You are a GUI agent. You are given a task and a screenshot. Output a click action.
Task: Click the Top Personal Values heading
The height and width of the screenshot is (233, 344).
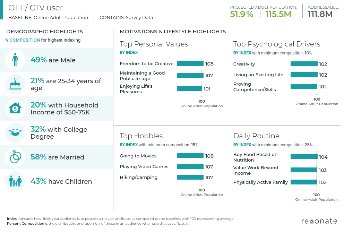[x=154, y=44]
